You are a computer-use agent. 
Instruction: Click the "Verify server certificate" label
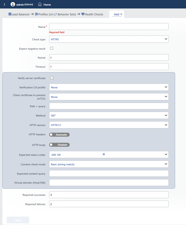32,78
